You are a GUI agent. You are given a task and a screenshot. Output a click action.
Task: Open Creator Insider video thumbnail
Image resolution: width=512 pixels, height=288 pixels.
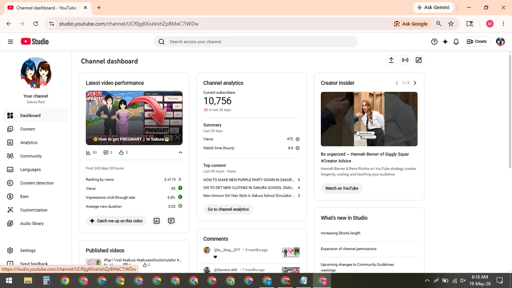369,119
